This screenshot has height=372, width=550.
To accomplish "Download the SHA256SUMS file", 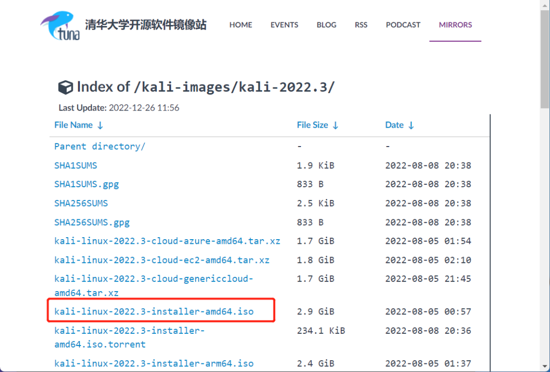I will (x=81, y=204).
